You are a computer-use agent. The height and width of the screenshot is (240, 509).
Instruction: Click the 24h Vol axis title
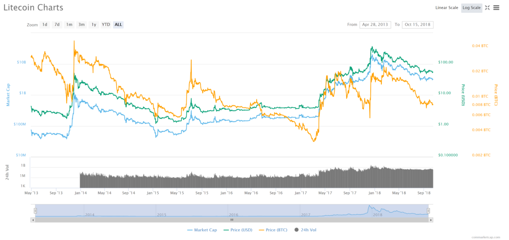(x=8, y=172)
